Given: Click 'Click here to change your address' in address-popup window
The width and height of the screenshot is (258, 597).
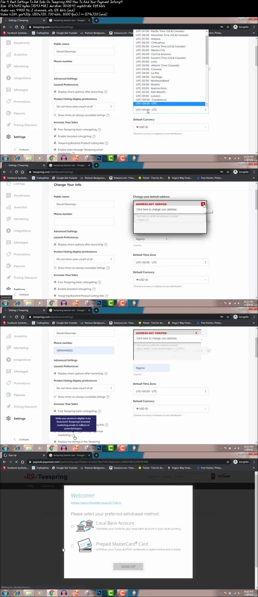Looking at the screenshot, I should point(156,210).
